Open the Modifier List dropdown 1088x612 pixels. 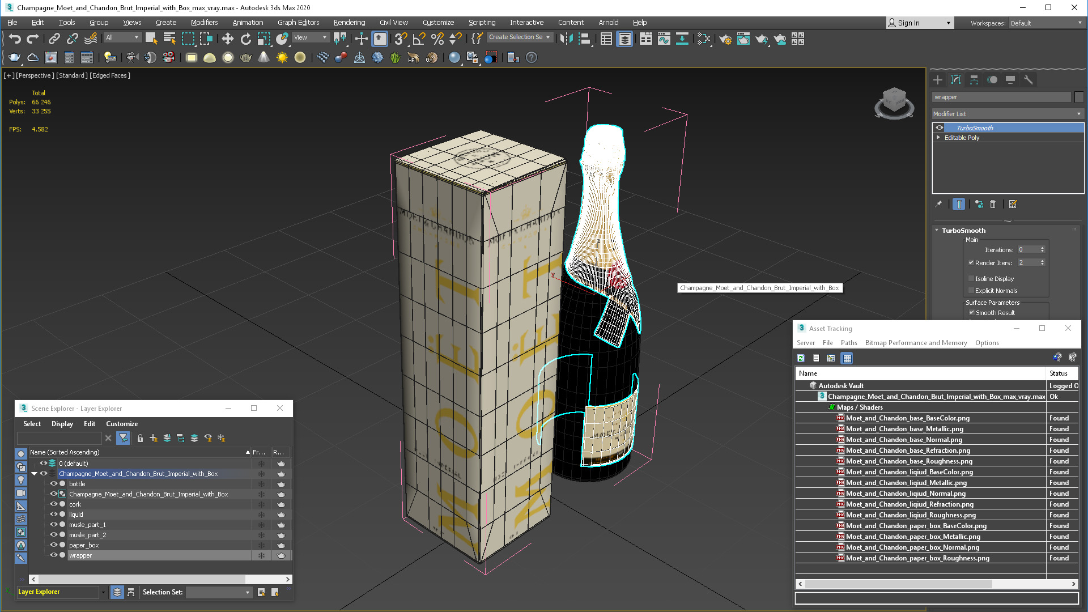click(x=1007, y=114)
